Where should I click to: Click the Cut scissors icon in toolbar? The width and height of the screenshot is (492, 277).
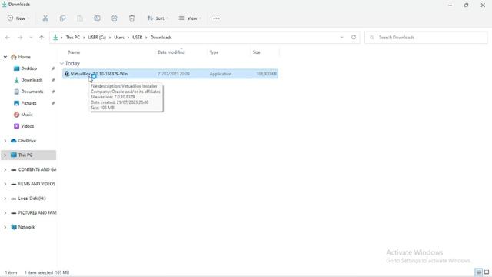pos(45,18)
